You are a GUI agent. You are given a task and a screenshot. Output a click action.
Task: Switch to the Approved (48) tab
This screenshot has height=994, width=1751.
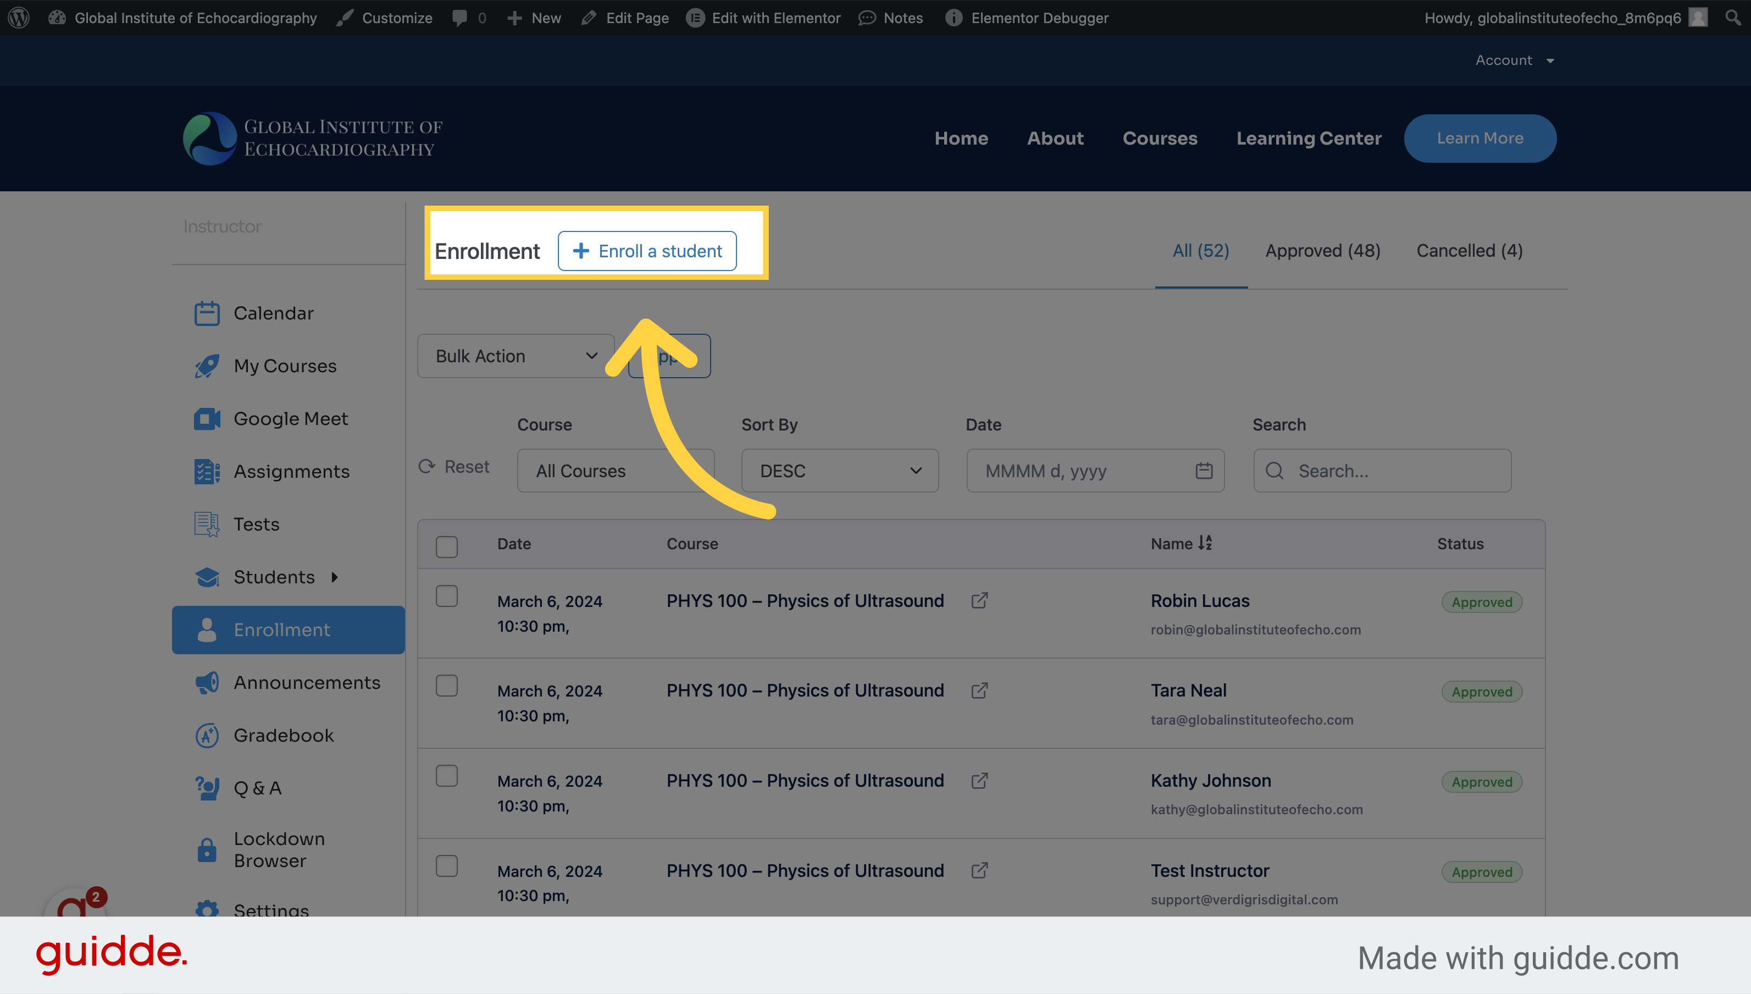coord(1322,251)
